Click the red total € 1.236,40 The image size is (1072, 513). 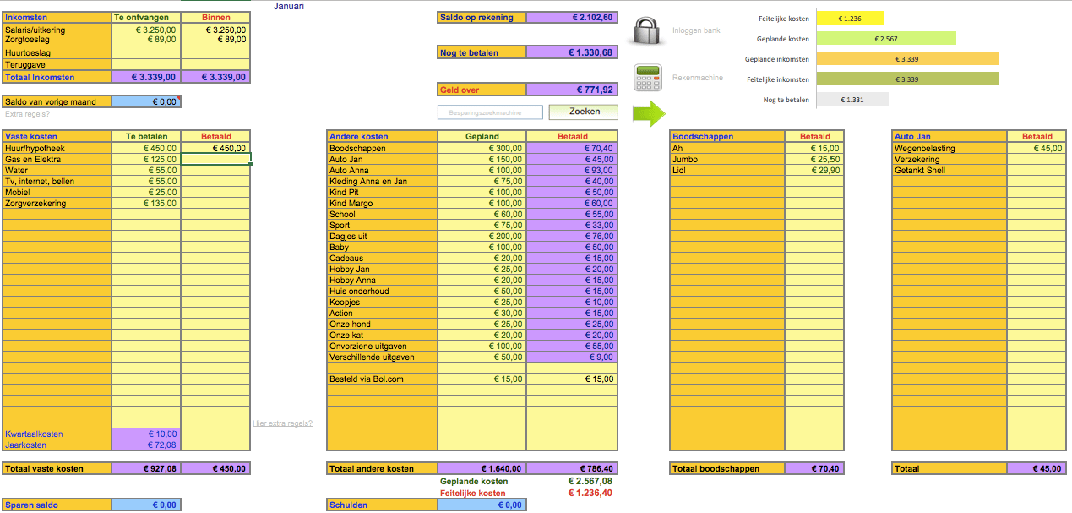pyautogui.click(x=590, y=494)
